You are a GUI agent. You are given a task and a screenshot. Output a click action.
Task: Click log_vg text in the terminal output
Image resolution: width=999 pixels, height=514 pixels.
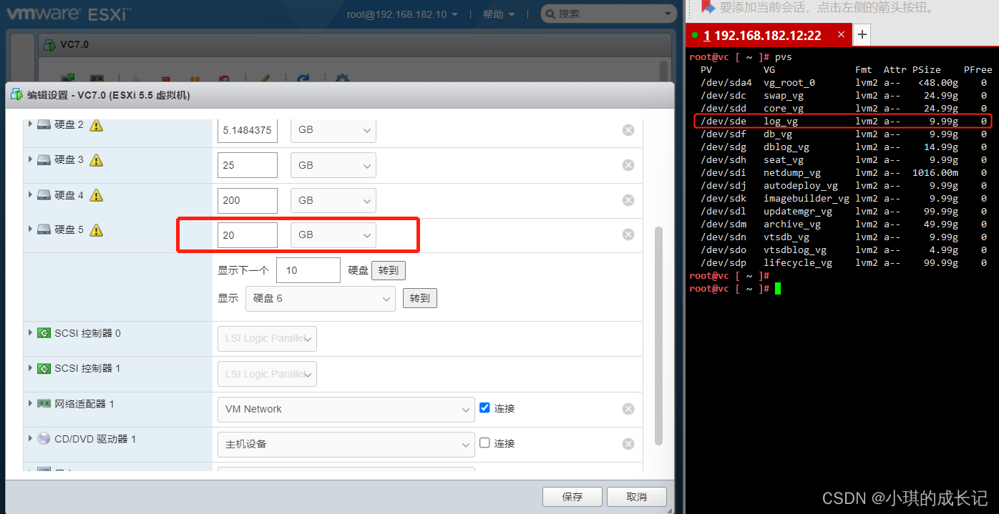pos(781,121)
